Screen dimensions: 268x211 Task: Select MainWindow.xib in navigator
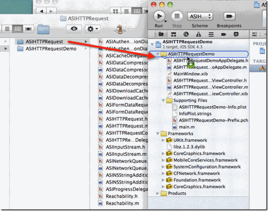[191, 74]
